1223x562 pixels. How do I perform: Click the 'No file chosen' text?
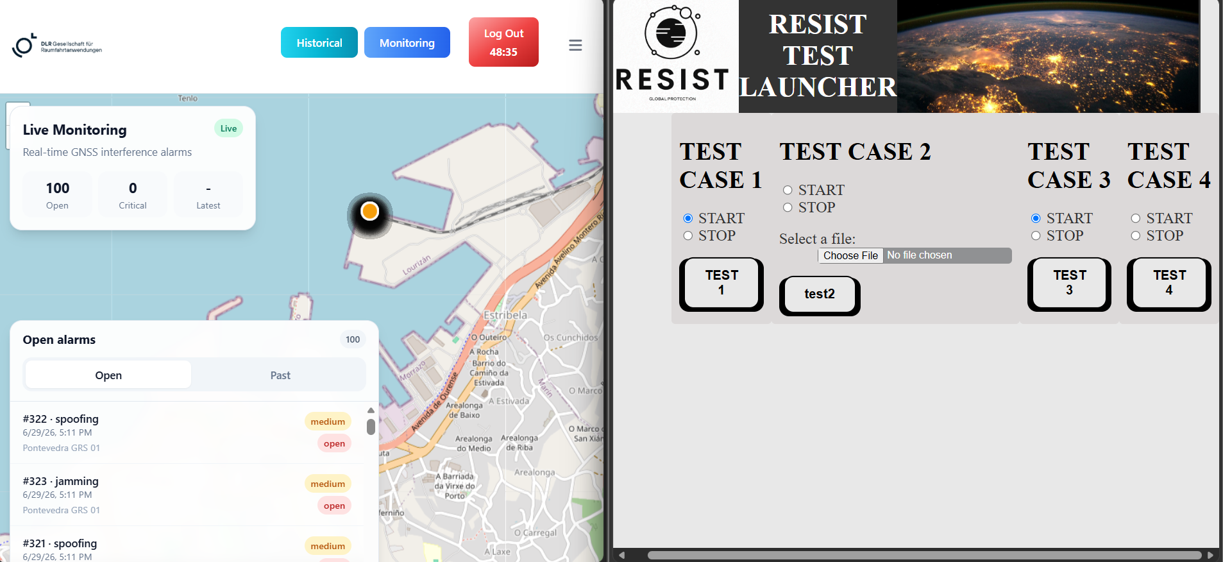[x=920, y=255]
